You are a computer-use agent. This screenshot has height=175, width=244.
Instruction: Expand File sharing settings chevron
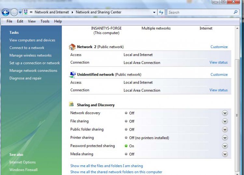225,121
